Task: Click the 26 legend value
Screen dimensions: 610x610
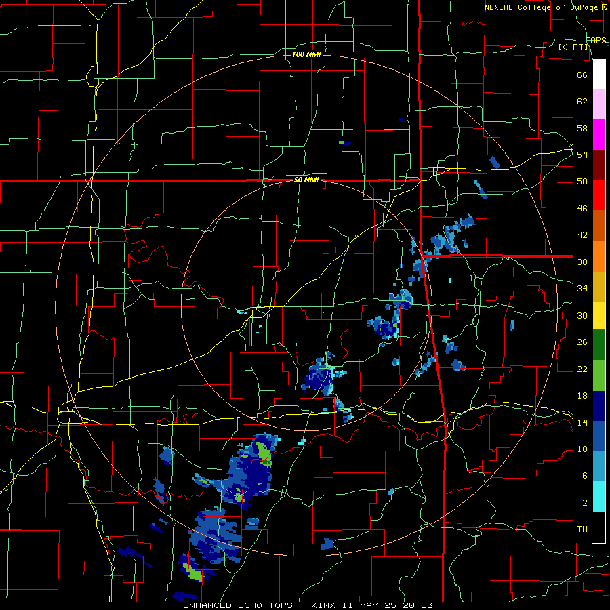Action: tap(582, 342)
